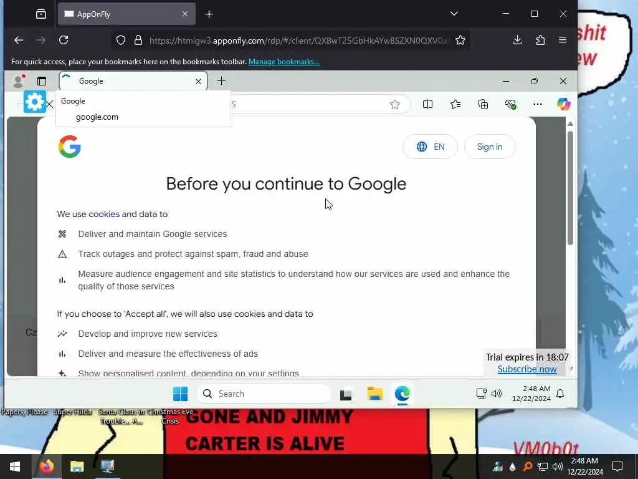Click the Google logo
This screenshot has width=638, height=479.
click(x=70, y=147)
